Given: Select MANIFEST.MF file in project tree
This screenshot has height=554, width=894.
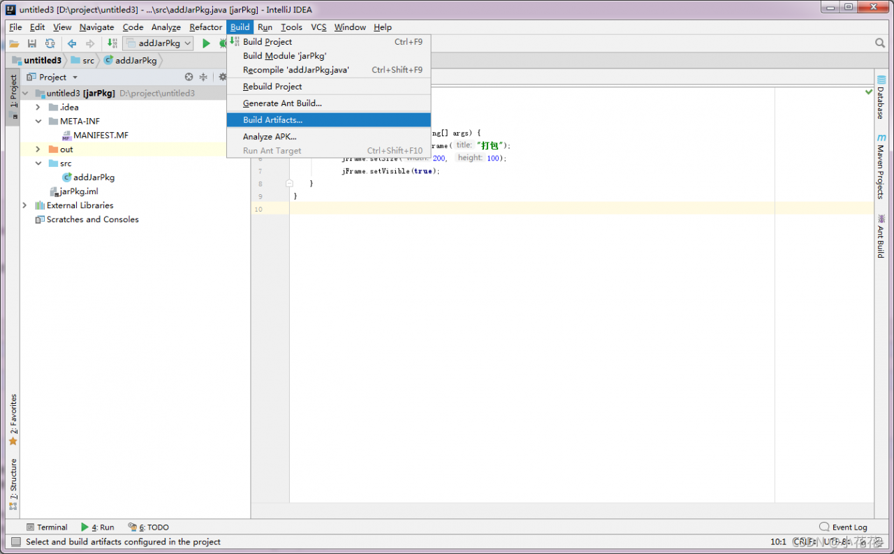Looking at the screenshot, I should click(x=101, y=136).
